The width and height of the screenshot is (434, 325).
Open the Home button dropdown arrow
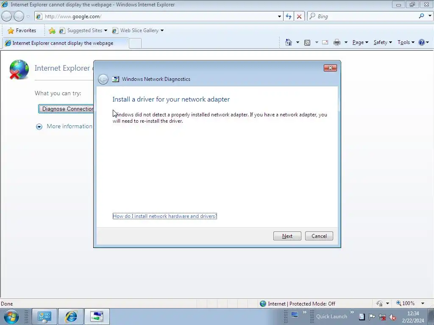(298, 42)
